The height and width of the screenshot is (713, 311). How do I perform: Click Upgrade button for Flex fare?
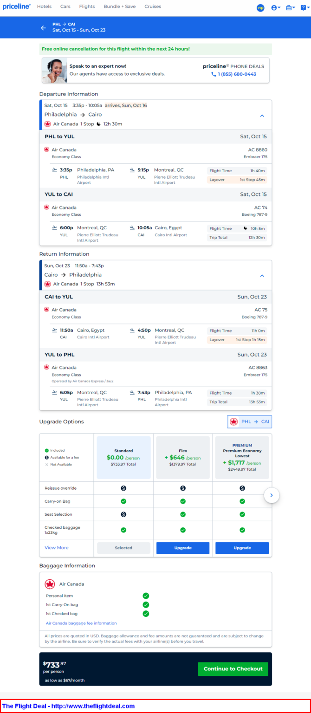tap(183, 548)
